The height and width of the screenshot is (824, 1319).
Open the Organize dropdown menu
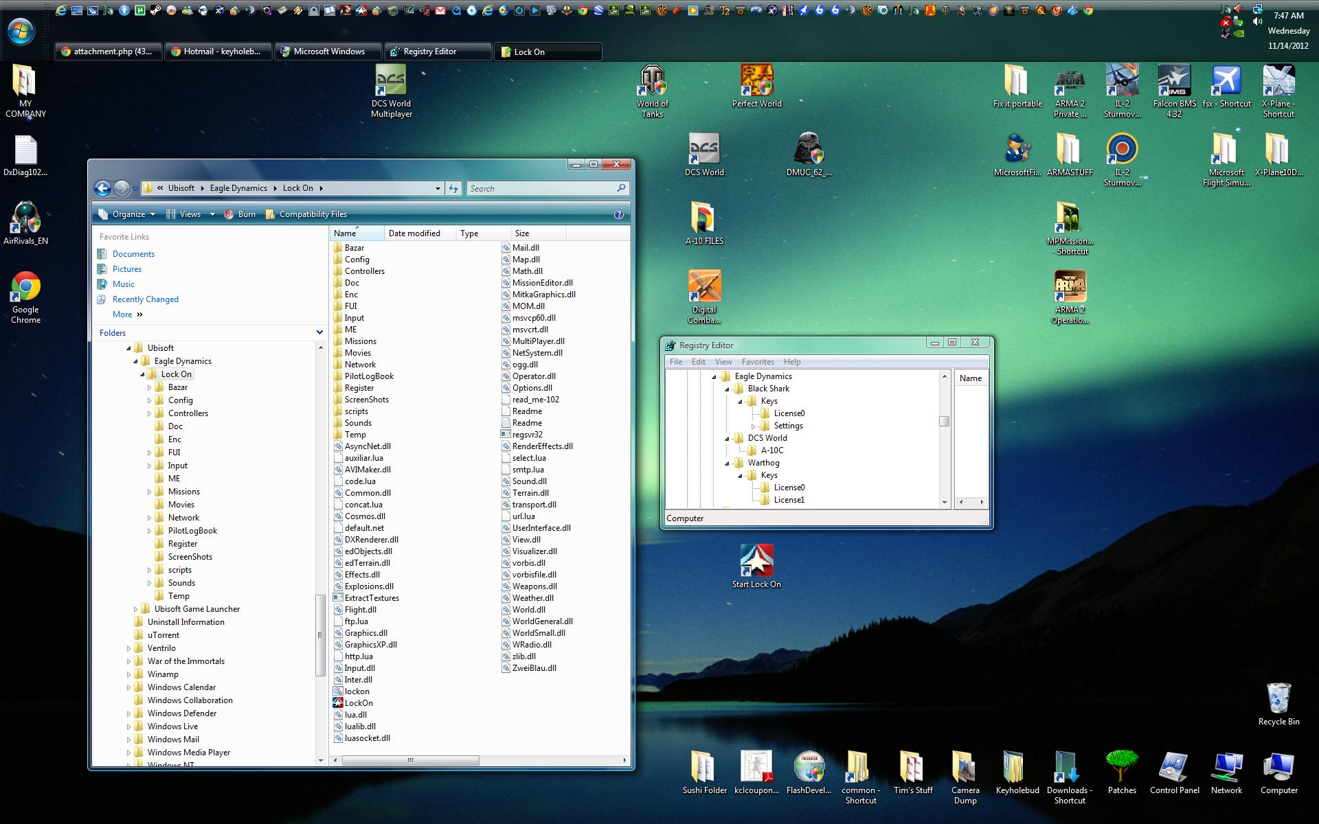[127, 214]
